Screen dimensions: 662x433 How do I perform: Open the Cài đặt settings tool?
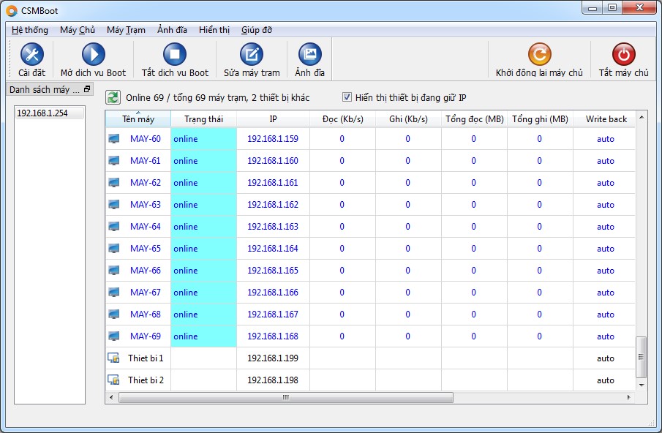coord(31,59)
